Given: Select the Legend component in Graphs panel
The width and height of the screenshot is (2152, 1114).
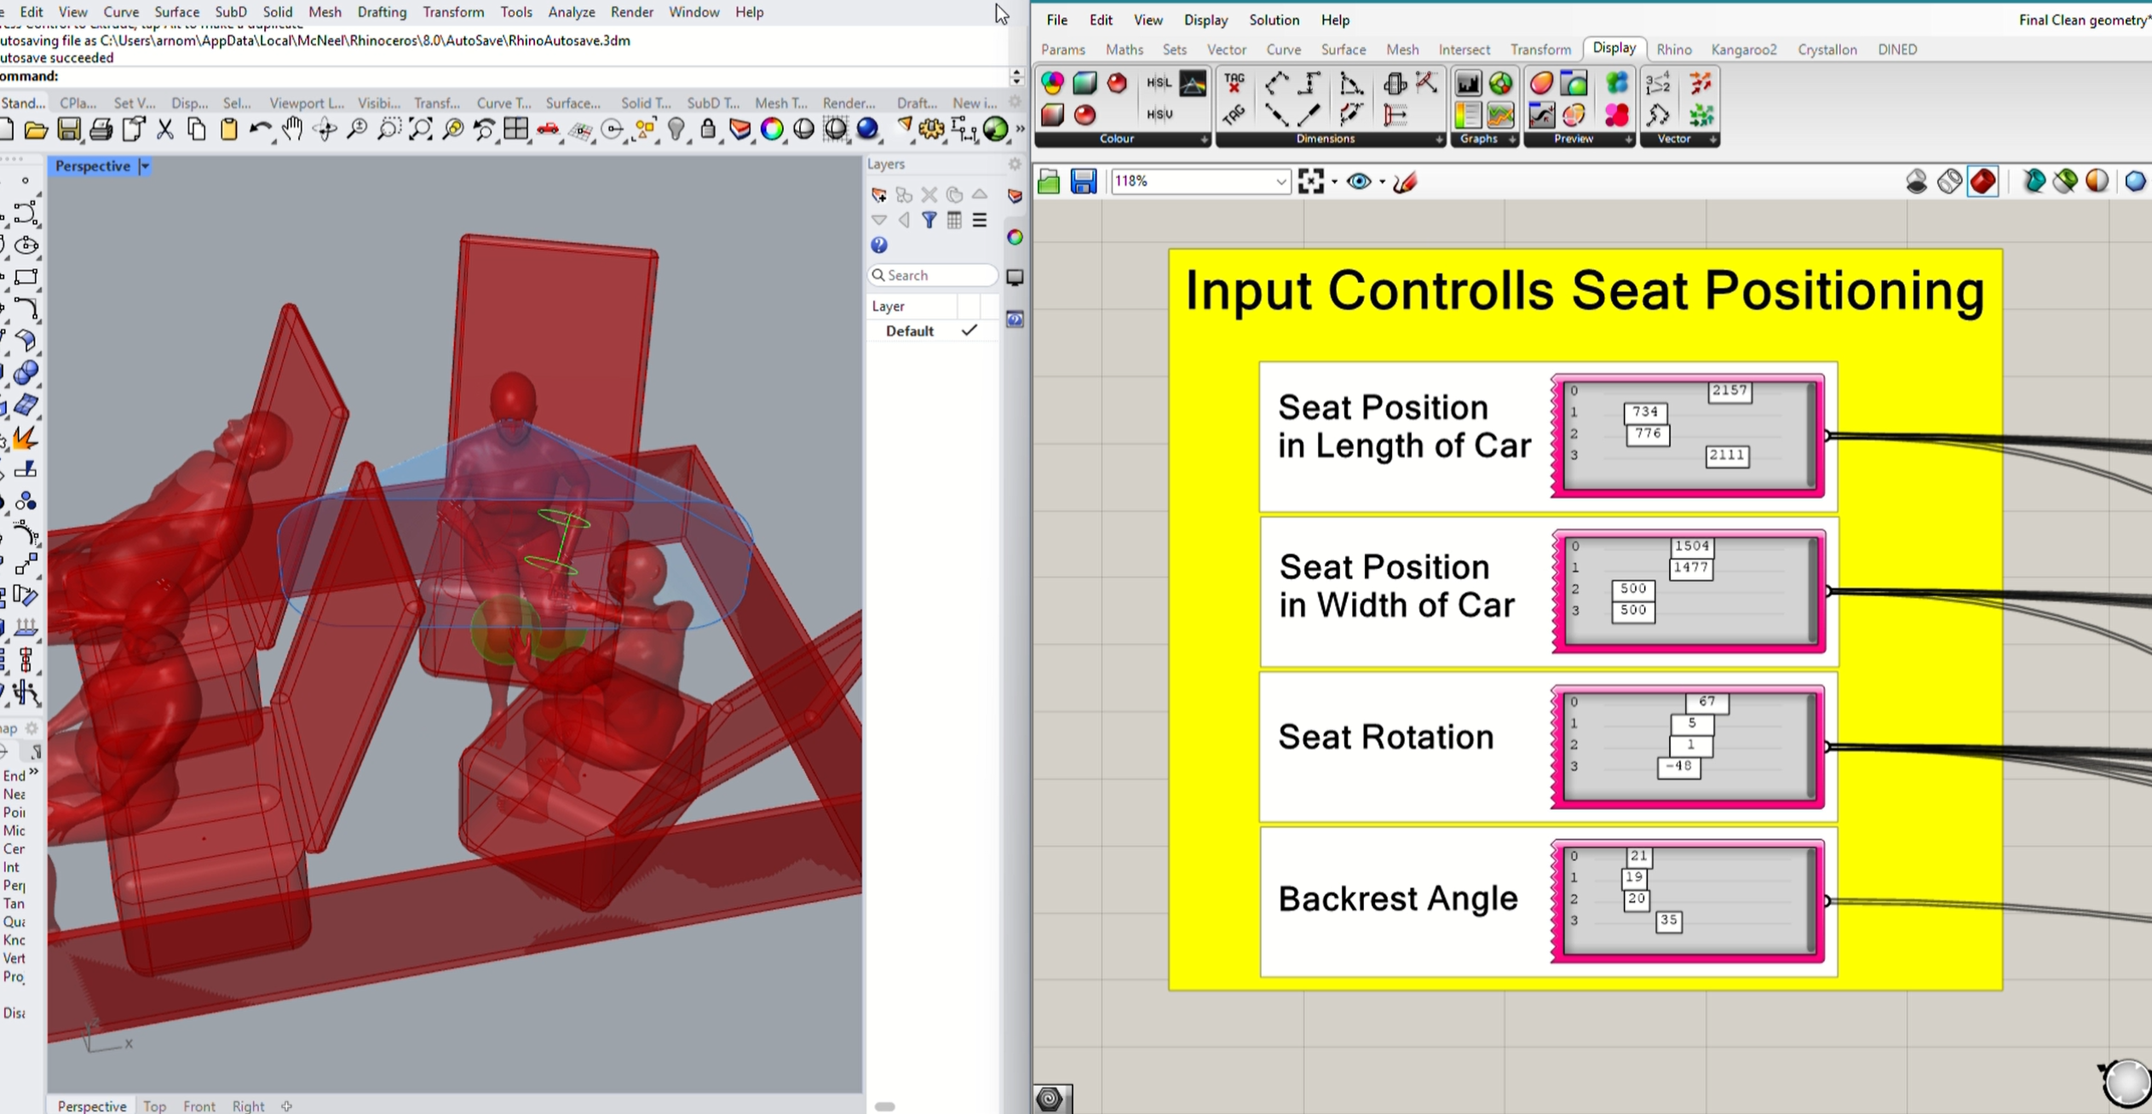Looking at the screenshot, I should tap(1468, 114).
